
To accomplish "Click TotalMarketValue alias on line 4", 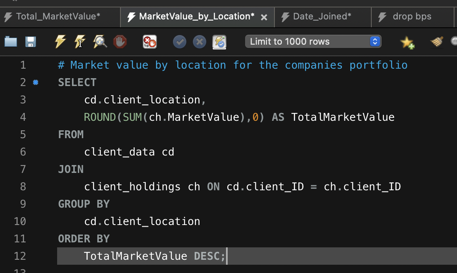I will [x=343, y=117].
